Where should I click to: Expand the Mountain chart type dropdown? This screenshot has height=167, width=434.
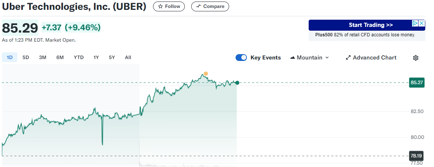pos(309,58)
